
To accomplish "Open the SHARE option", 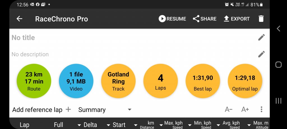I will pyautogui.click(x=204, y=19).
